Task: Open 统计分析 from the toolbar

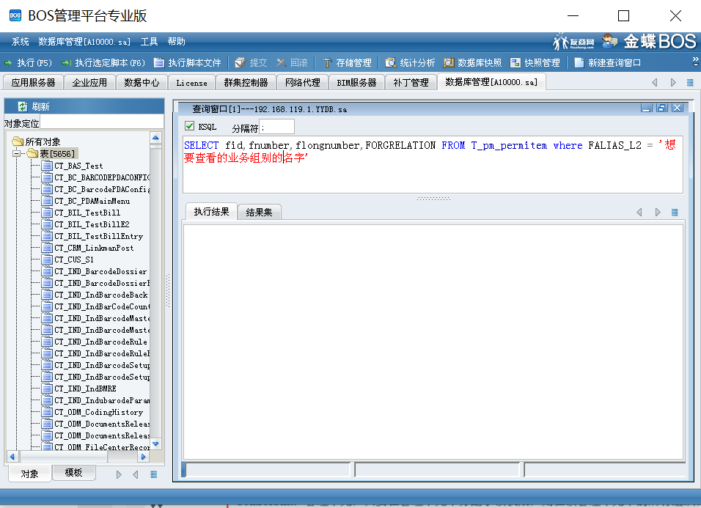Action: point(411,63)
